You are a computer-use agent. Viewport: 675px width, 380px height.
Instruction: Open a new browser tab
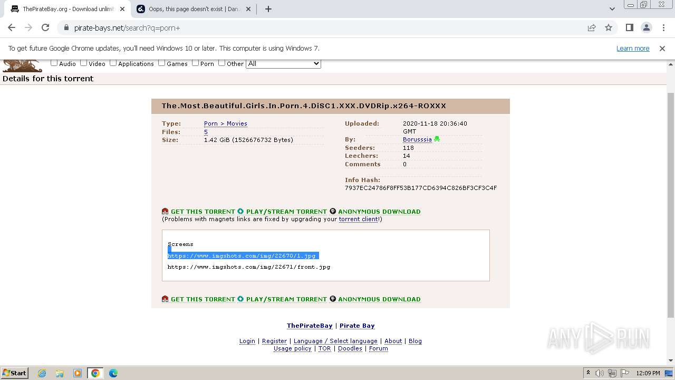click(268, 9)
